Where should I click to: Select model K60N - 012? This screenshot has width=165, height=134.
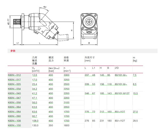14,75
